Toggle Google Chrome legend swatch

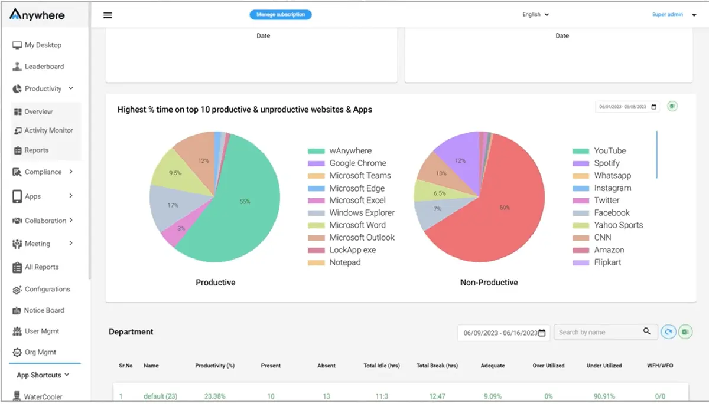[x=317, y=163]
